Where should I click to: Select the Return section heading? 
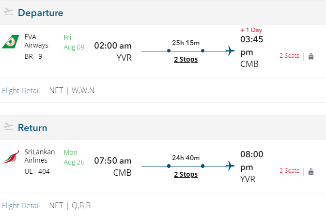click(32, 128)
